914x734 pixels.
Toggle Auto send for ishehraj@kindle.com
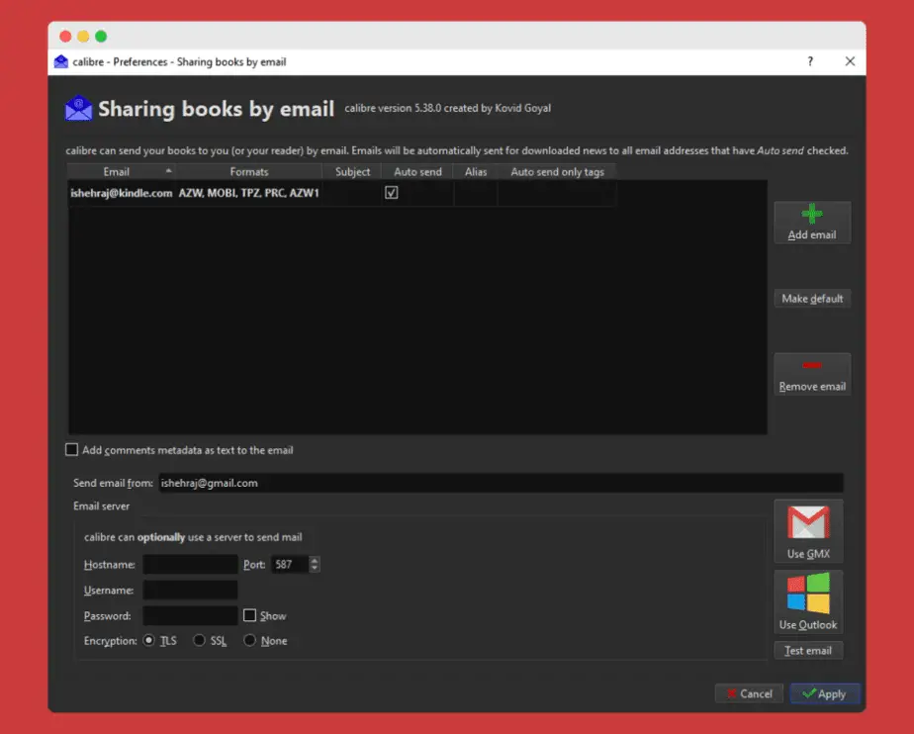(391, 192)
